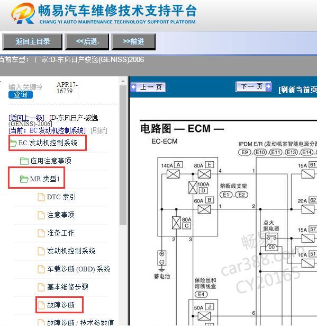317x326 pixels.
Task: Click the 20A fuse 62 symbol
Action: [308, 209]
